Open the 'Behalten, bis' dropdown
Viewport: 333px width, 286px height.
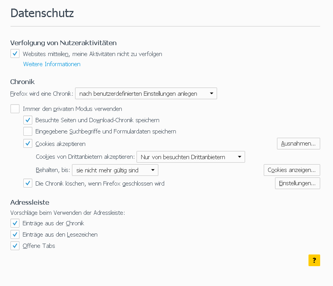coord(115,170)
